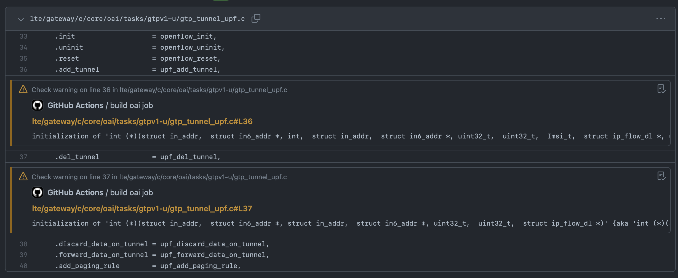Open the gtp_tunnel_upf.c#L37 link

click(x=142, y=209)
